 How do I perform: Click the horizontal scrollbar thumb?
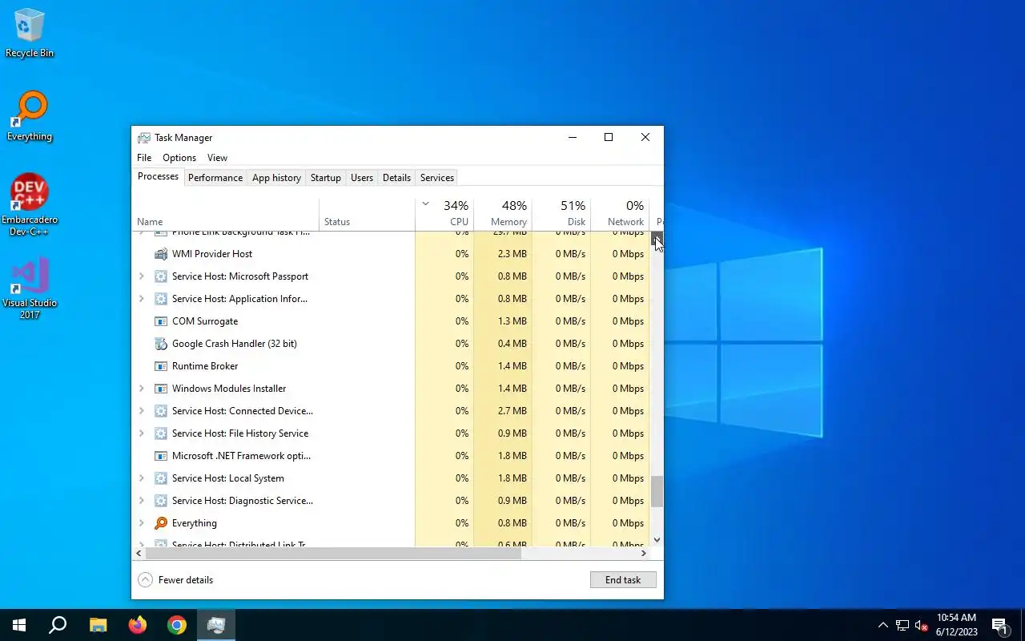tap(333, 553)
